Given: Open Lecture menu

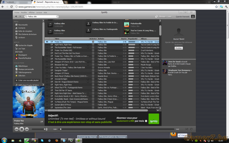Looking at the screenshot, I should [39, 13].
